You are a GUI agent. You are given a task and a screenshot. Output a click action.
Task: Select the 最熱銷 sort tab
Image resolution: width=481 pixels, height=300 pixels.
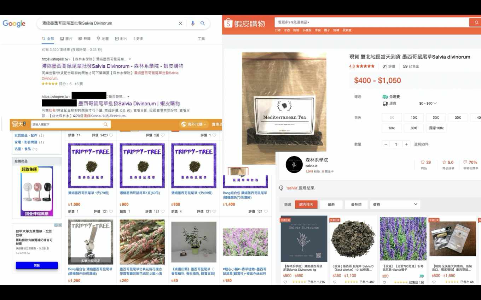(356, 204)
